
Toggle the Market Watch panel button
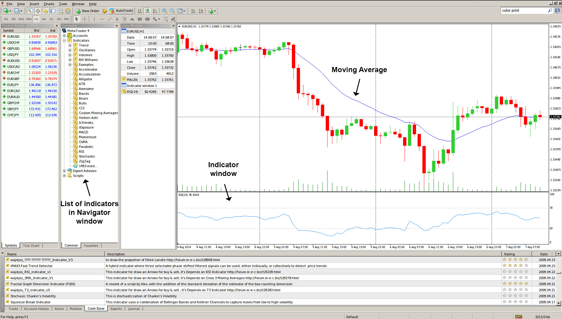coord(30,11)
